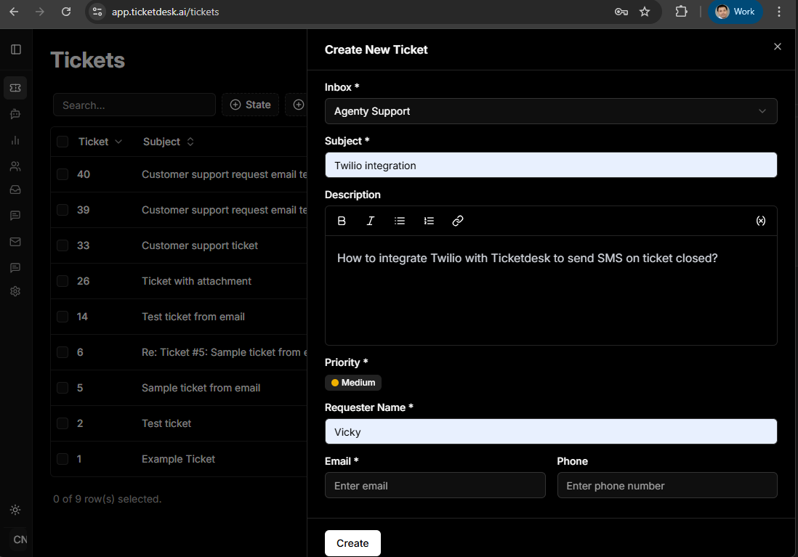Open browser three-dot menu
798x557 pixels.
[x=778, y=12]
